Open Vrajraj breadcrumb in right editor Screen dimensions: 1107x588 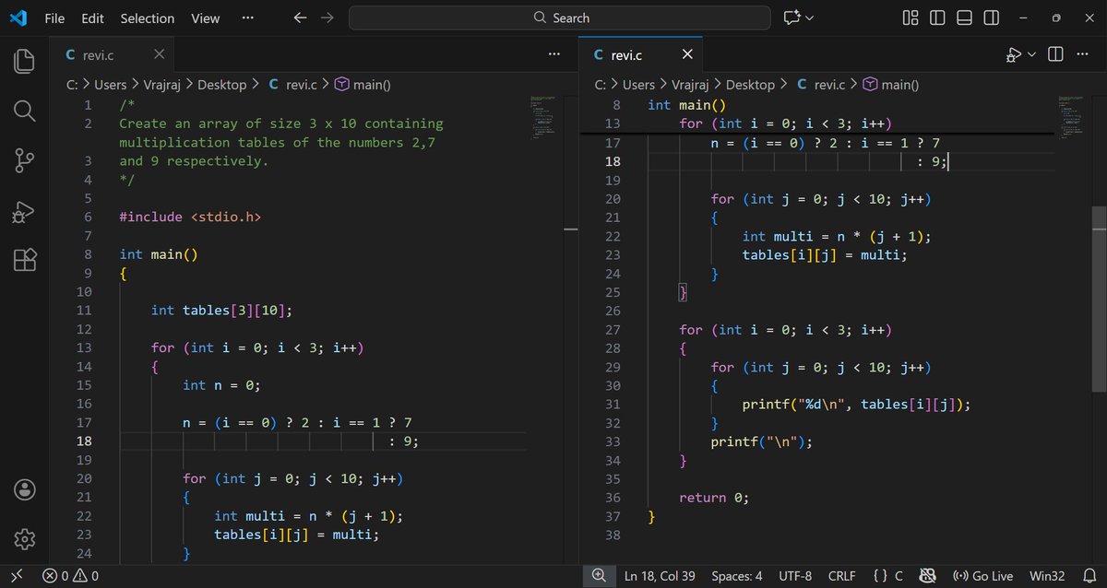tap(691, 85)
